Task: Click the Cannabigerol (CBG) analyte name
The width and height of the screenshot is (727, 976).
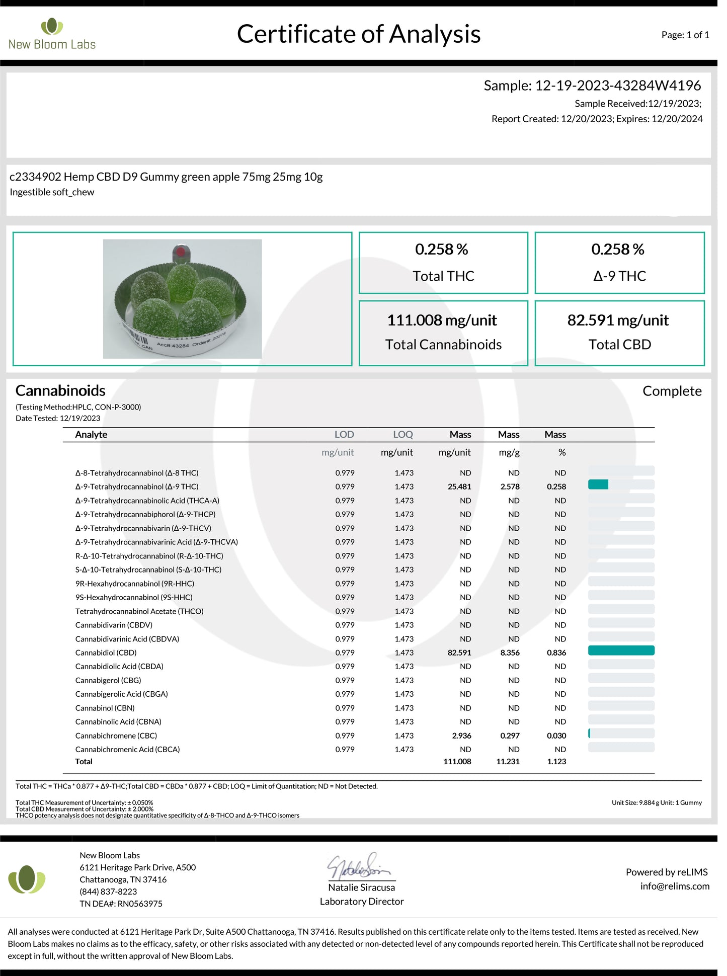Action: (x=108, y=680)
